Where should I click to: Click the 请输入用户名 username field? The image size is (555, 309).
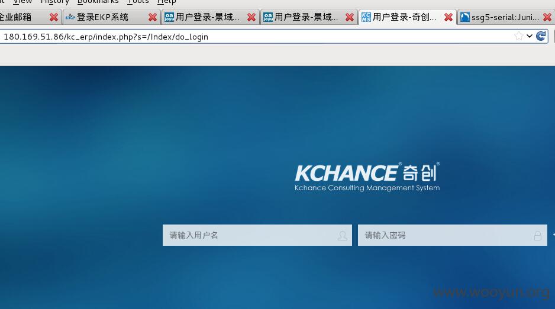tap(257, 235)
